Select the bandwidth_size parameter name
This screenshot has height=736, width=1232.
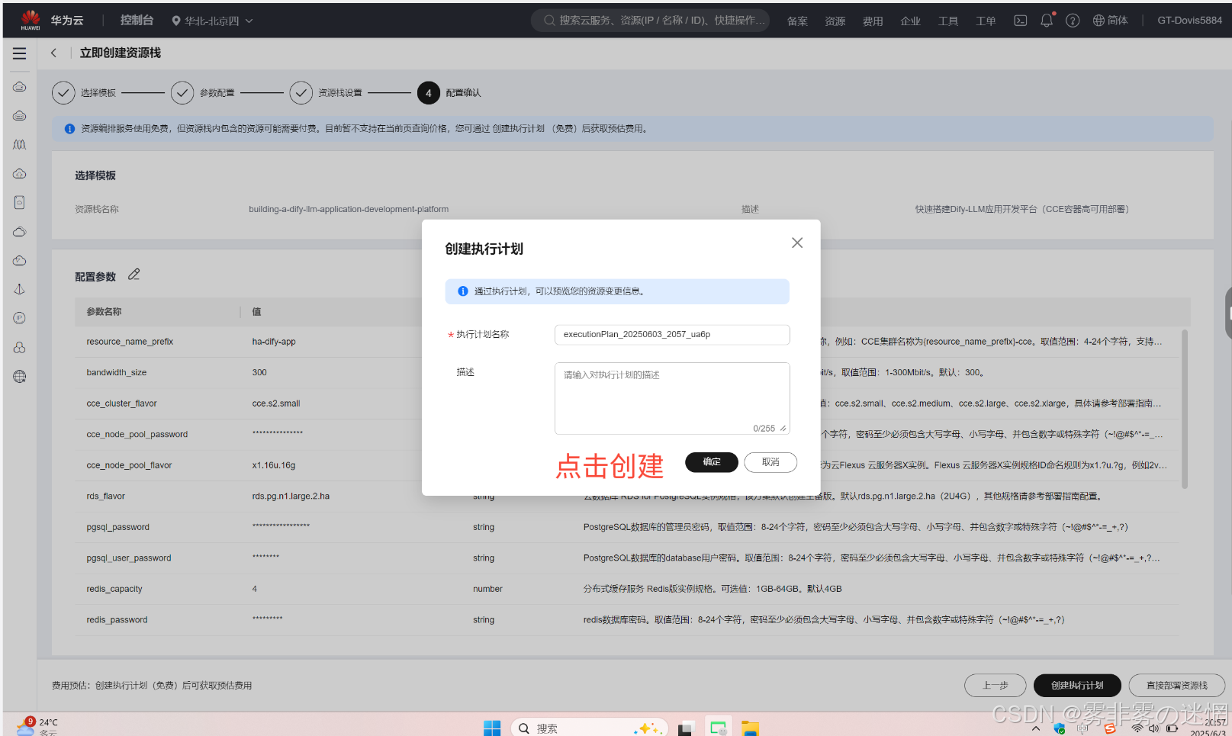click(x=117, y=373)
